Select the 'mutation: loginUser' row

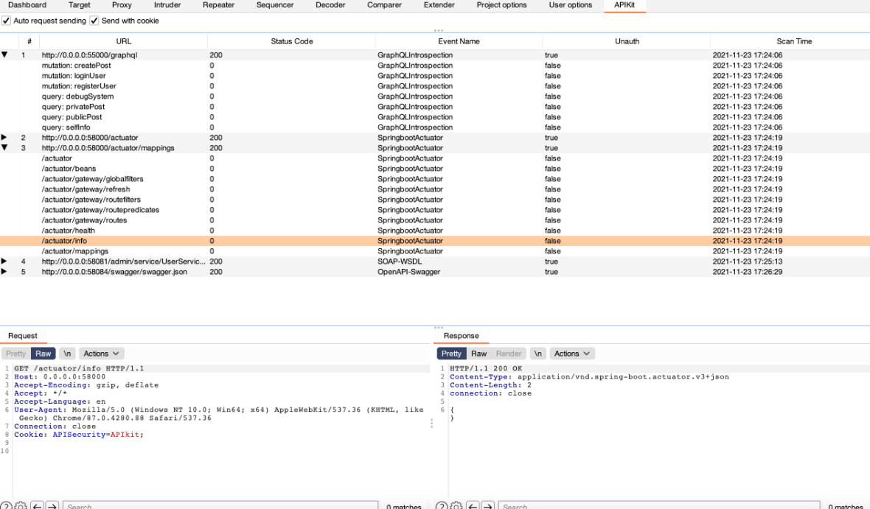pyautogui.click(x=435, y=76)
